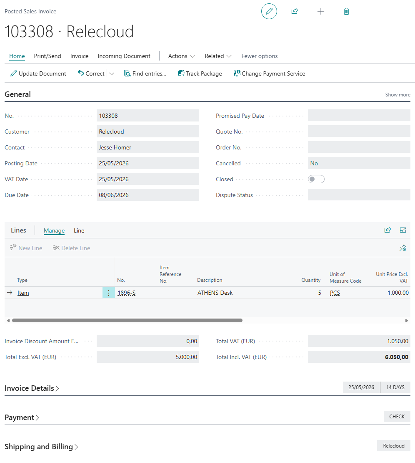Click the Total Excl. VAT value 5.000,00
The width and height of the screenshot is (415, 463).
[x=147, y=357]
